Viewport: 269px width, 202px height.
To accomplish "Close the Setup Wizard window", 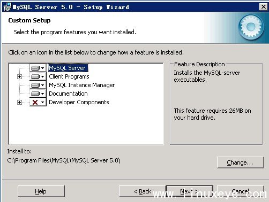I will (264, 7).
